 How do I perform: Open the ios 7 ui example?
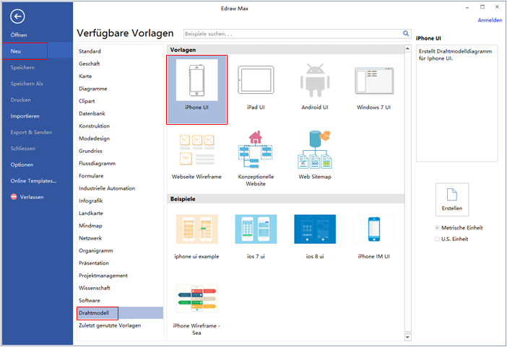[256, 229]
